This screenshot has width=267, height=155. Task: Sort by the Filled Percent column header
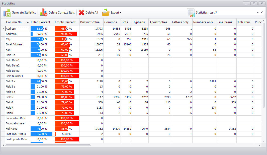pos(42,22)
